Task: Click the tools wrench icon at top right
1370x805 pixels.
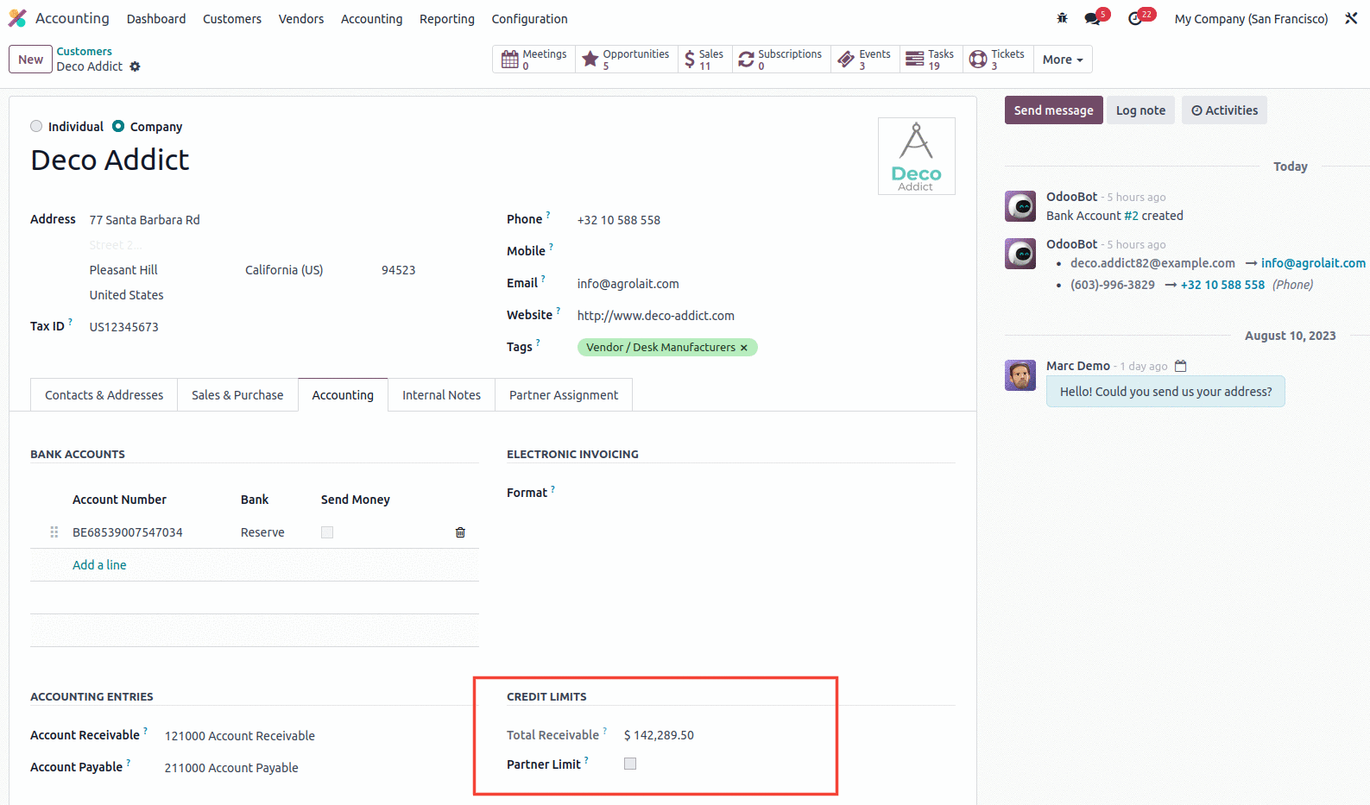Action: (1351, 18)
